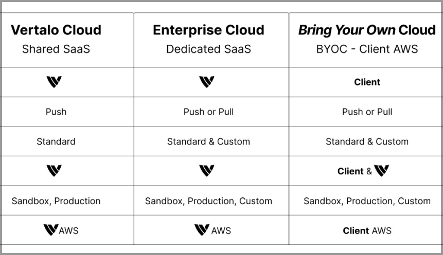Select the Vertalo Cloud heading
This screenshot has width=443, height=255.
pos(56,30)
